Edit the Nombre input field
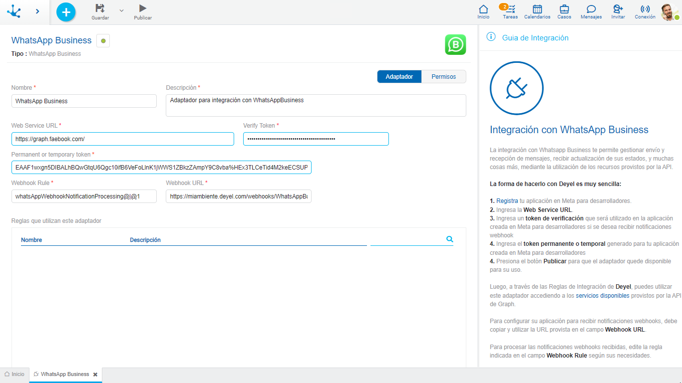This screenshot has height=383, width=682. tap(84, 101)
